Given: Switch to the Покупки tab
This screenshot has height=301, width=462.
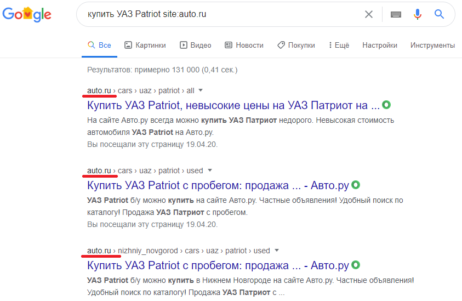Looking at the screenshot, I should (296, 45).
